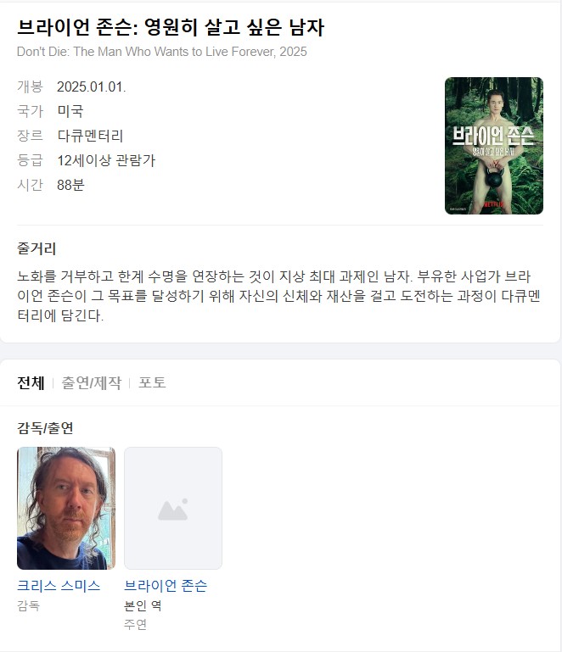
Task: Click the genre value 다큐멘터리
Action: tap(90, 136)
